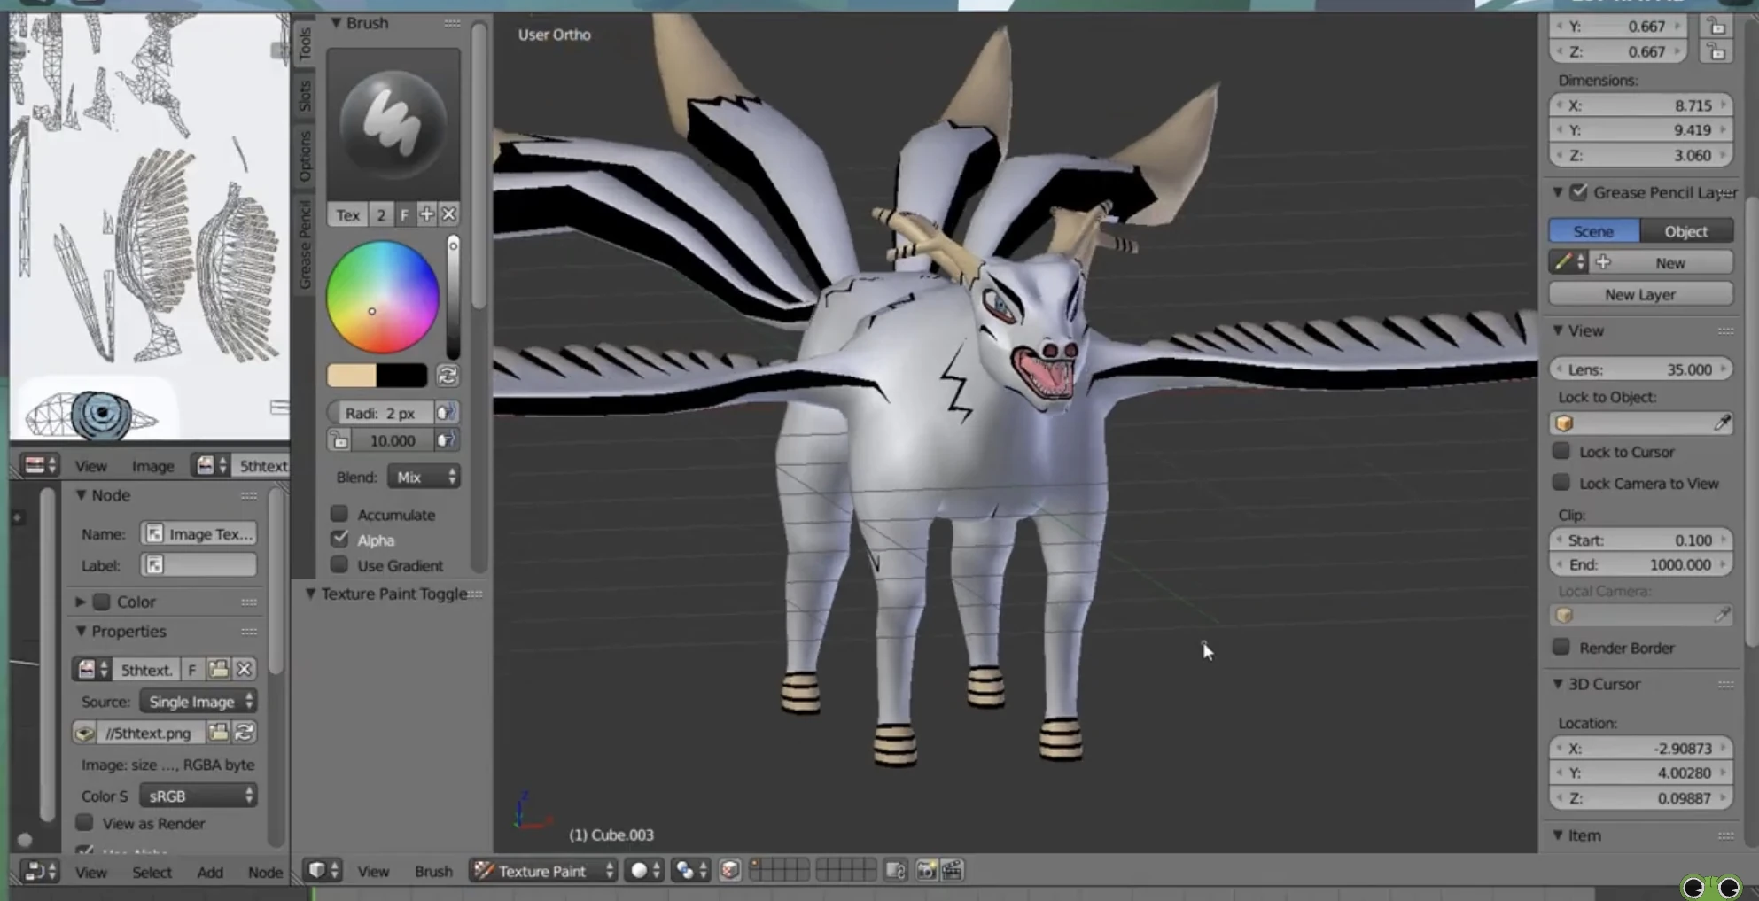Disable the Alpha brush checkbox
The width and height of the screenshot is (1759, 901).
point(340,539)
